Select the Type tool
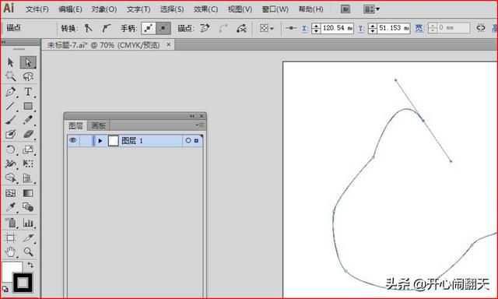 (28, 92)
